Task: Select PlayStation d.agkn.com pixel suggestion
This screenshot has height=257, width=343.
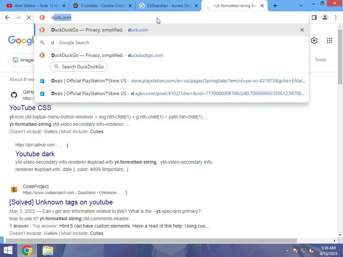Action: tap(171, 94)
